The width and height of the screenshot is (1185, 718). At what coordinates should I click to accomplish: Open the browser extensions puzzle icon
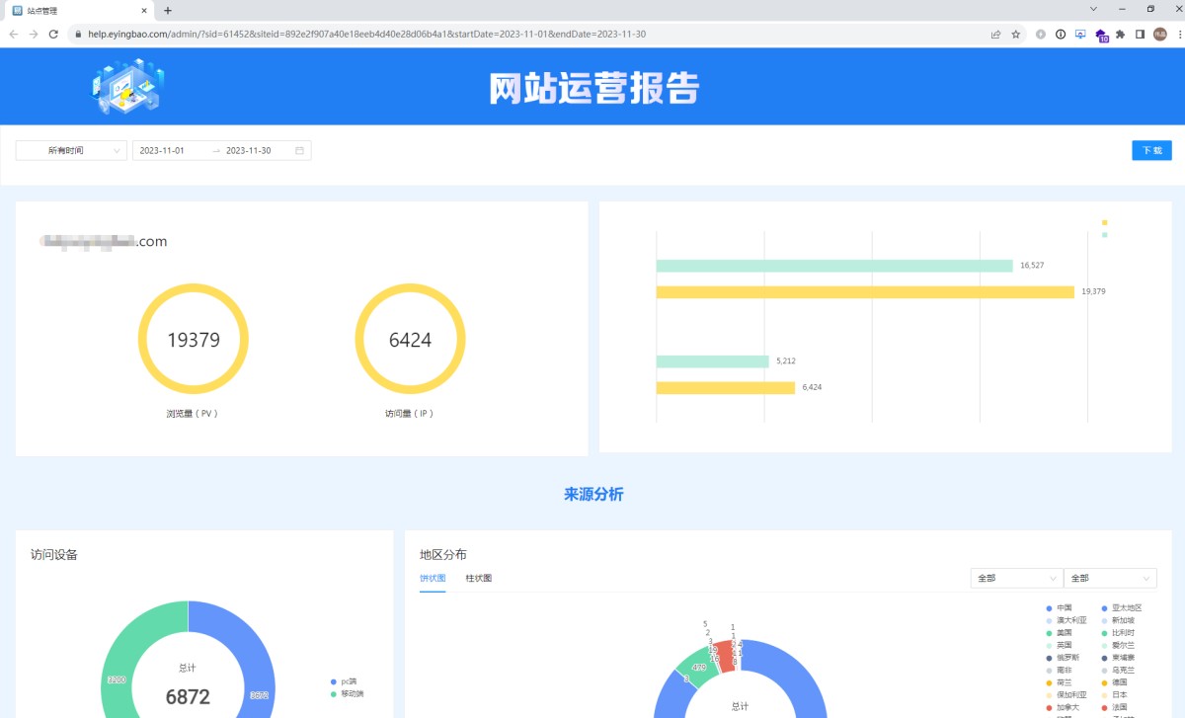(x=1121, y=34)
